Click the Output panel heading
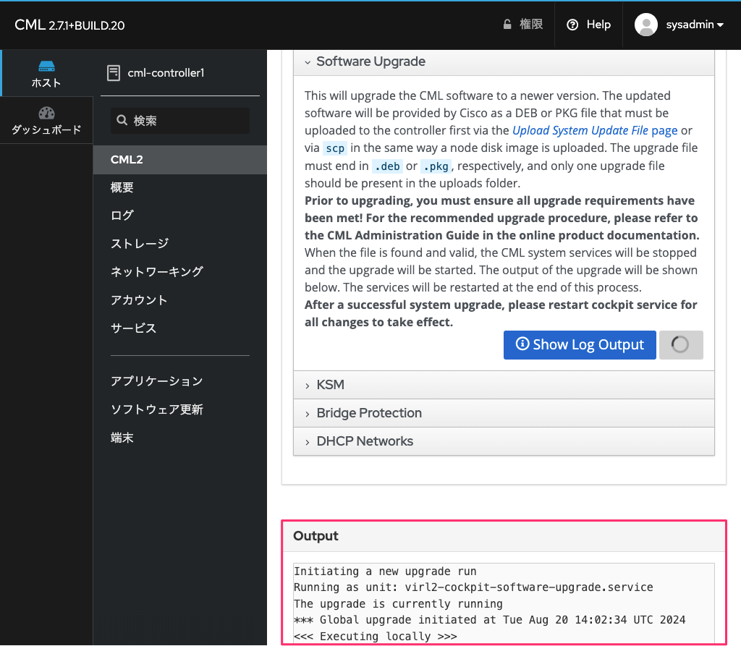This screenshot has height=646, width=741. [316, 536]
